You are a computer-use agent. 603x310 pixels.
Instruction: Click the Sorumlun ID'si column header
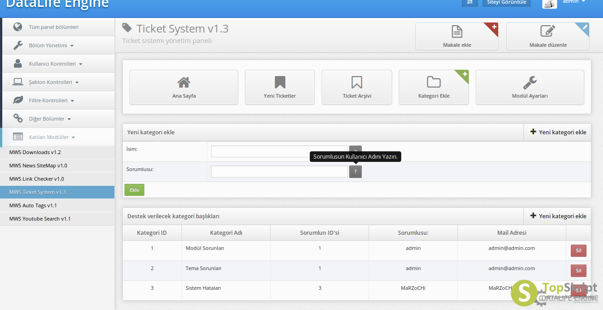[319, 232]
